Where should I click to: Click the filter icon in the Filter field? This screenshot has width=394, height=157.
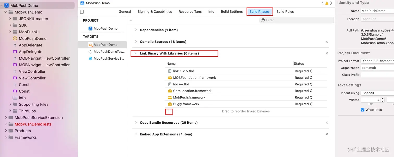(x=263, y=20)
